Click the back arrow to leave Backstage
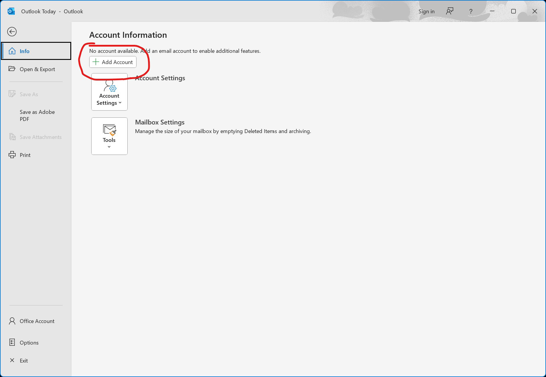546x377 pixels. [12, 32]
